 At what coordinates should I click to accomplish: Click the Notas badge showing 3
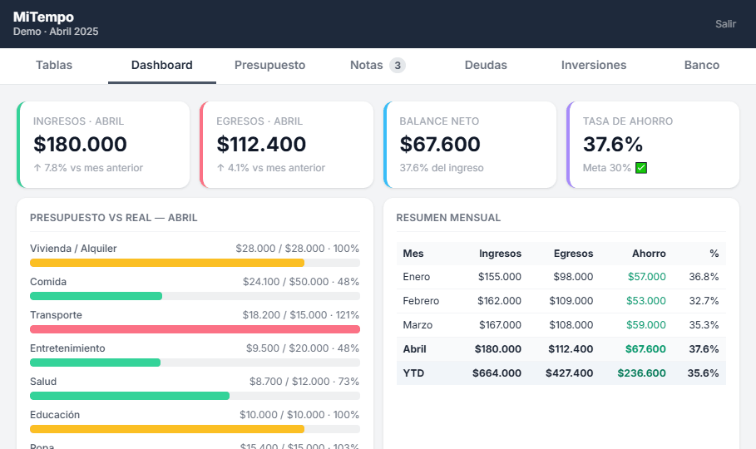pos(398,65)
